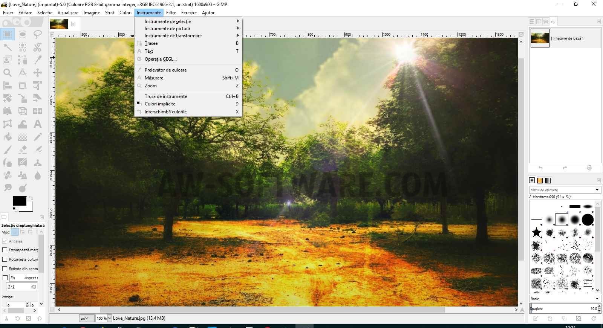Expand the brush tag filter dropdown
The image size is (603, 328).
point(597,190)
